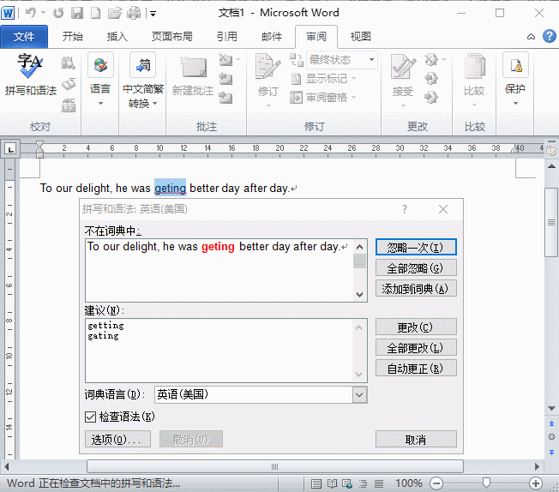This screenshot has width=559, height=492.
Task: Switch to Outline view in status bar
Action: click(x=363, y=483)
